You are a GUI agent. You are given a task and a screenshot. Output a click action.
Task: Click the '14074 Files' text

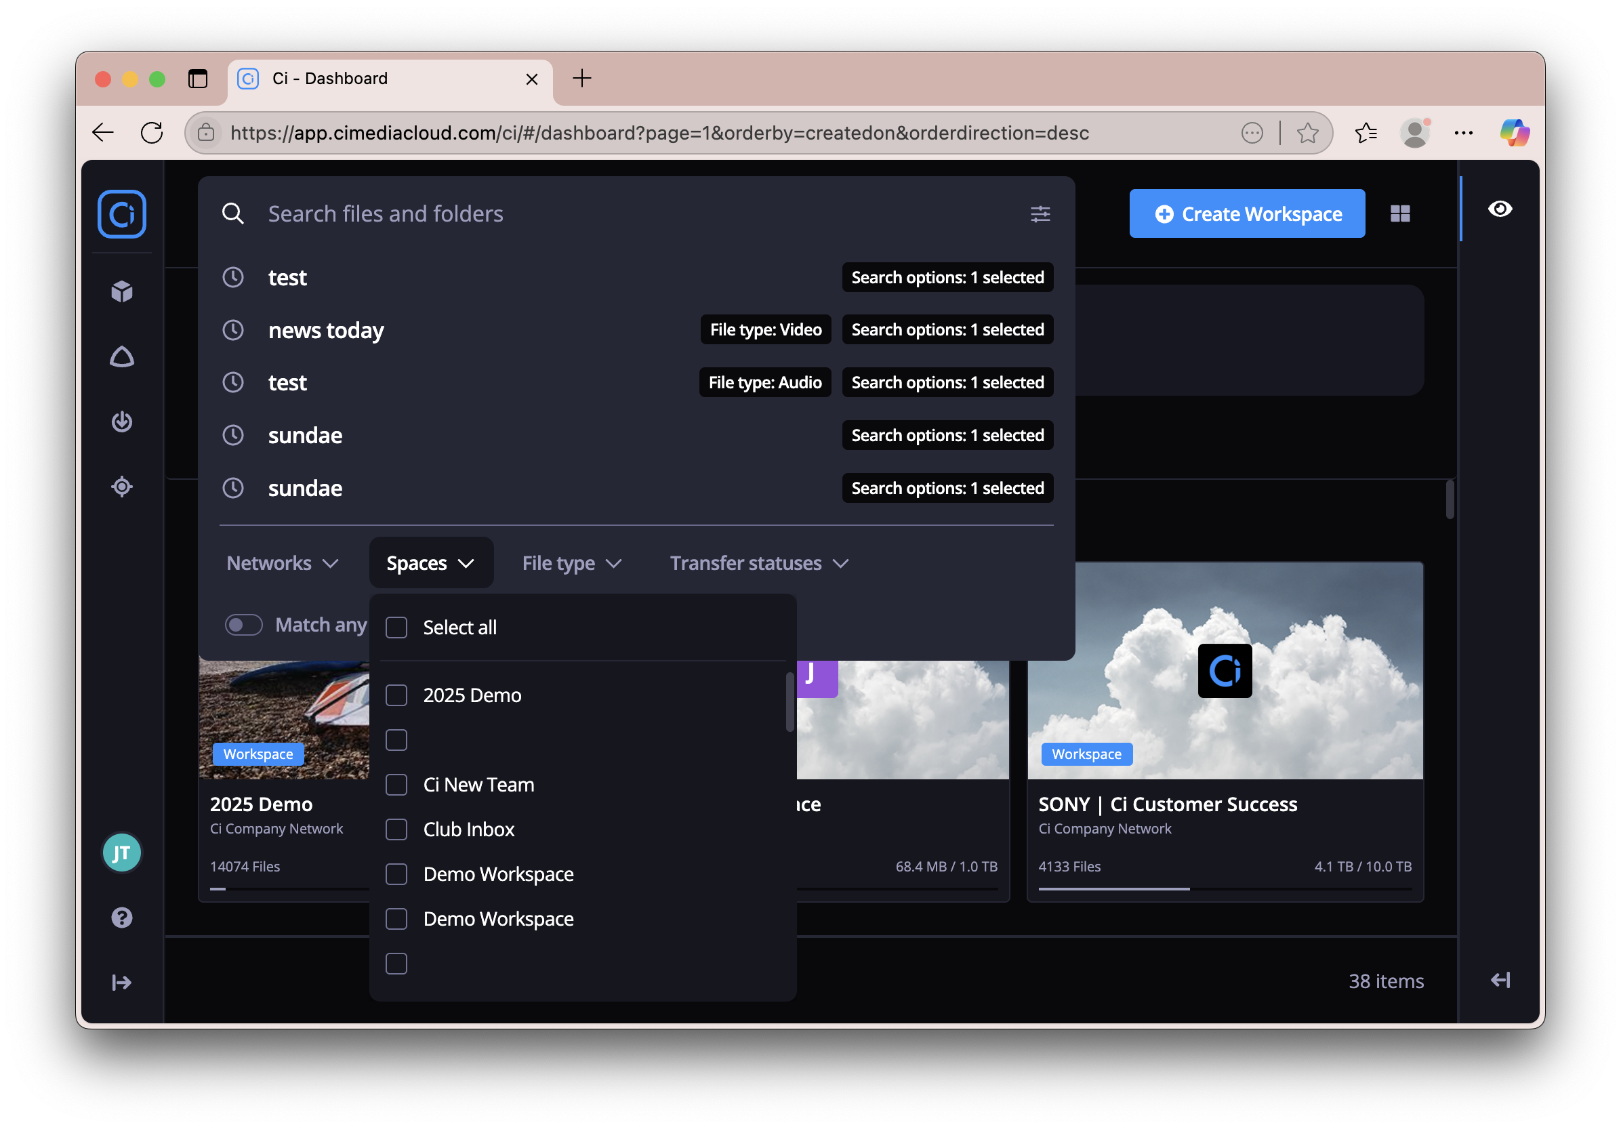click(245, 866)
